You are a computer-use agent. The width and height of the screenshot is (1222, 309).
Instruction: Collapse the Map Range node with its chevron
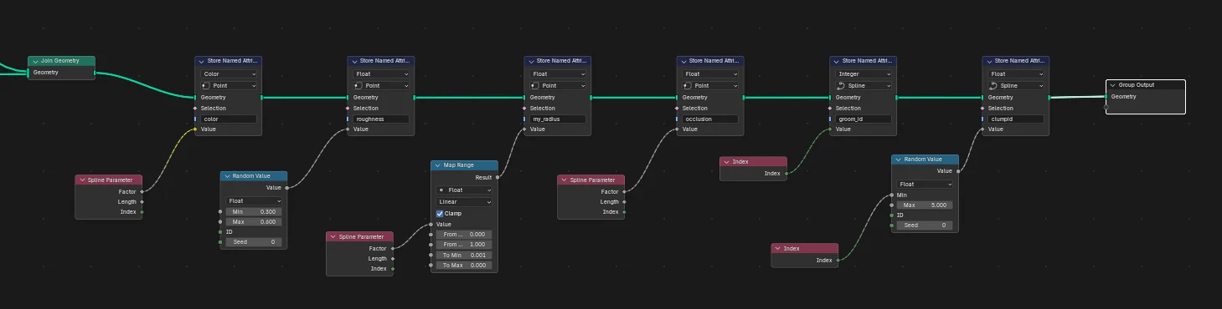click(x=438, y=165)
